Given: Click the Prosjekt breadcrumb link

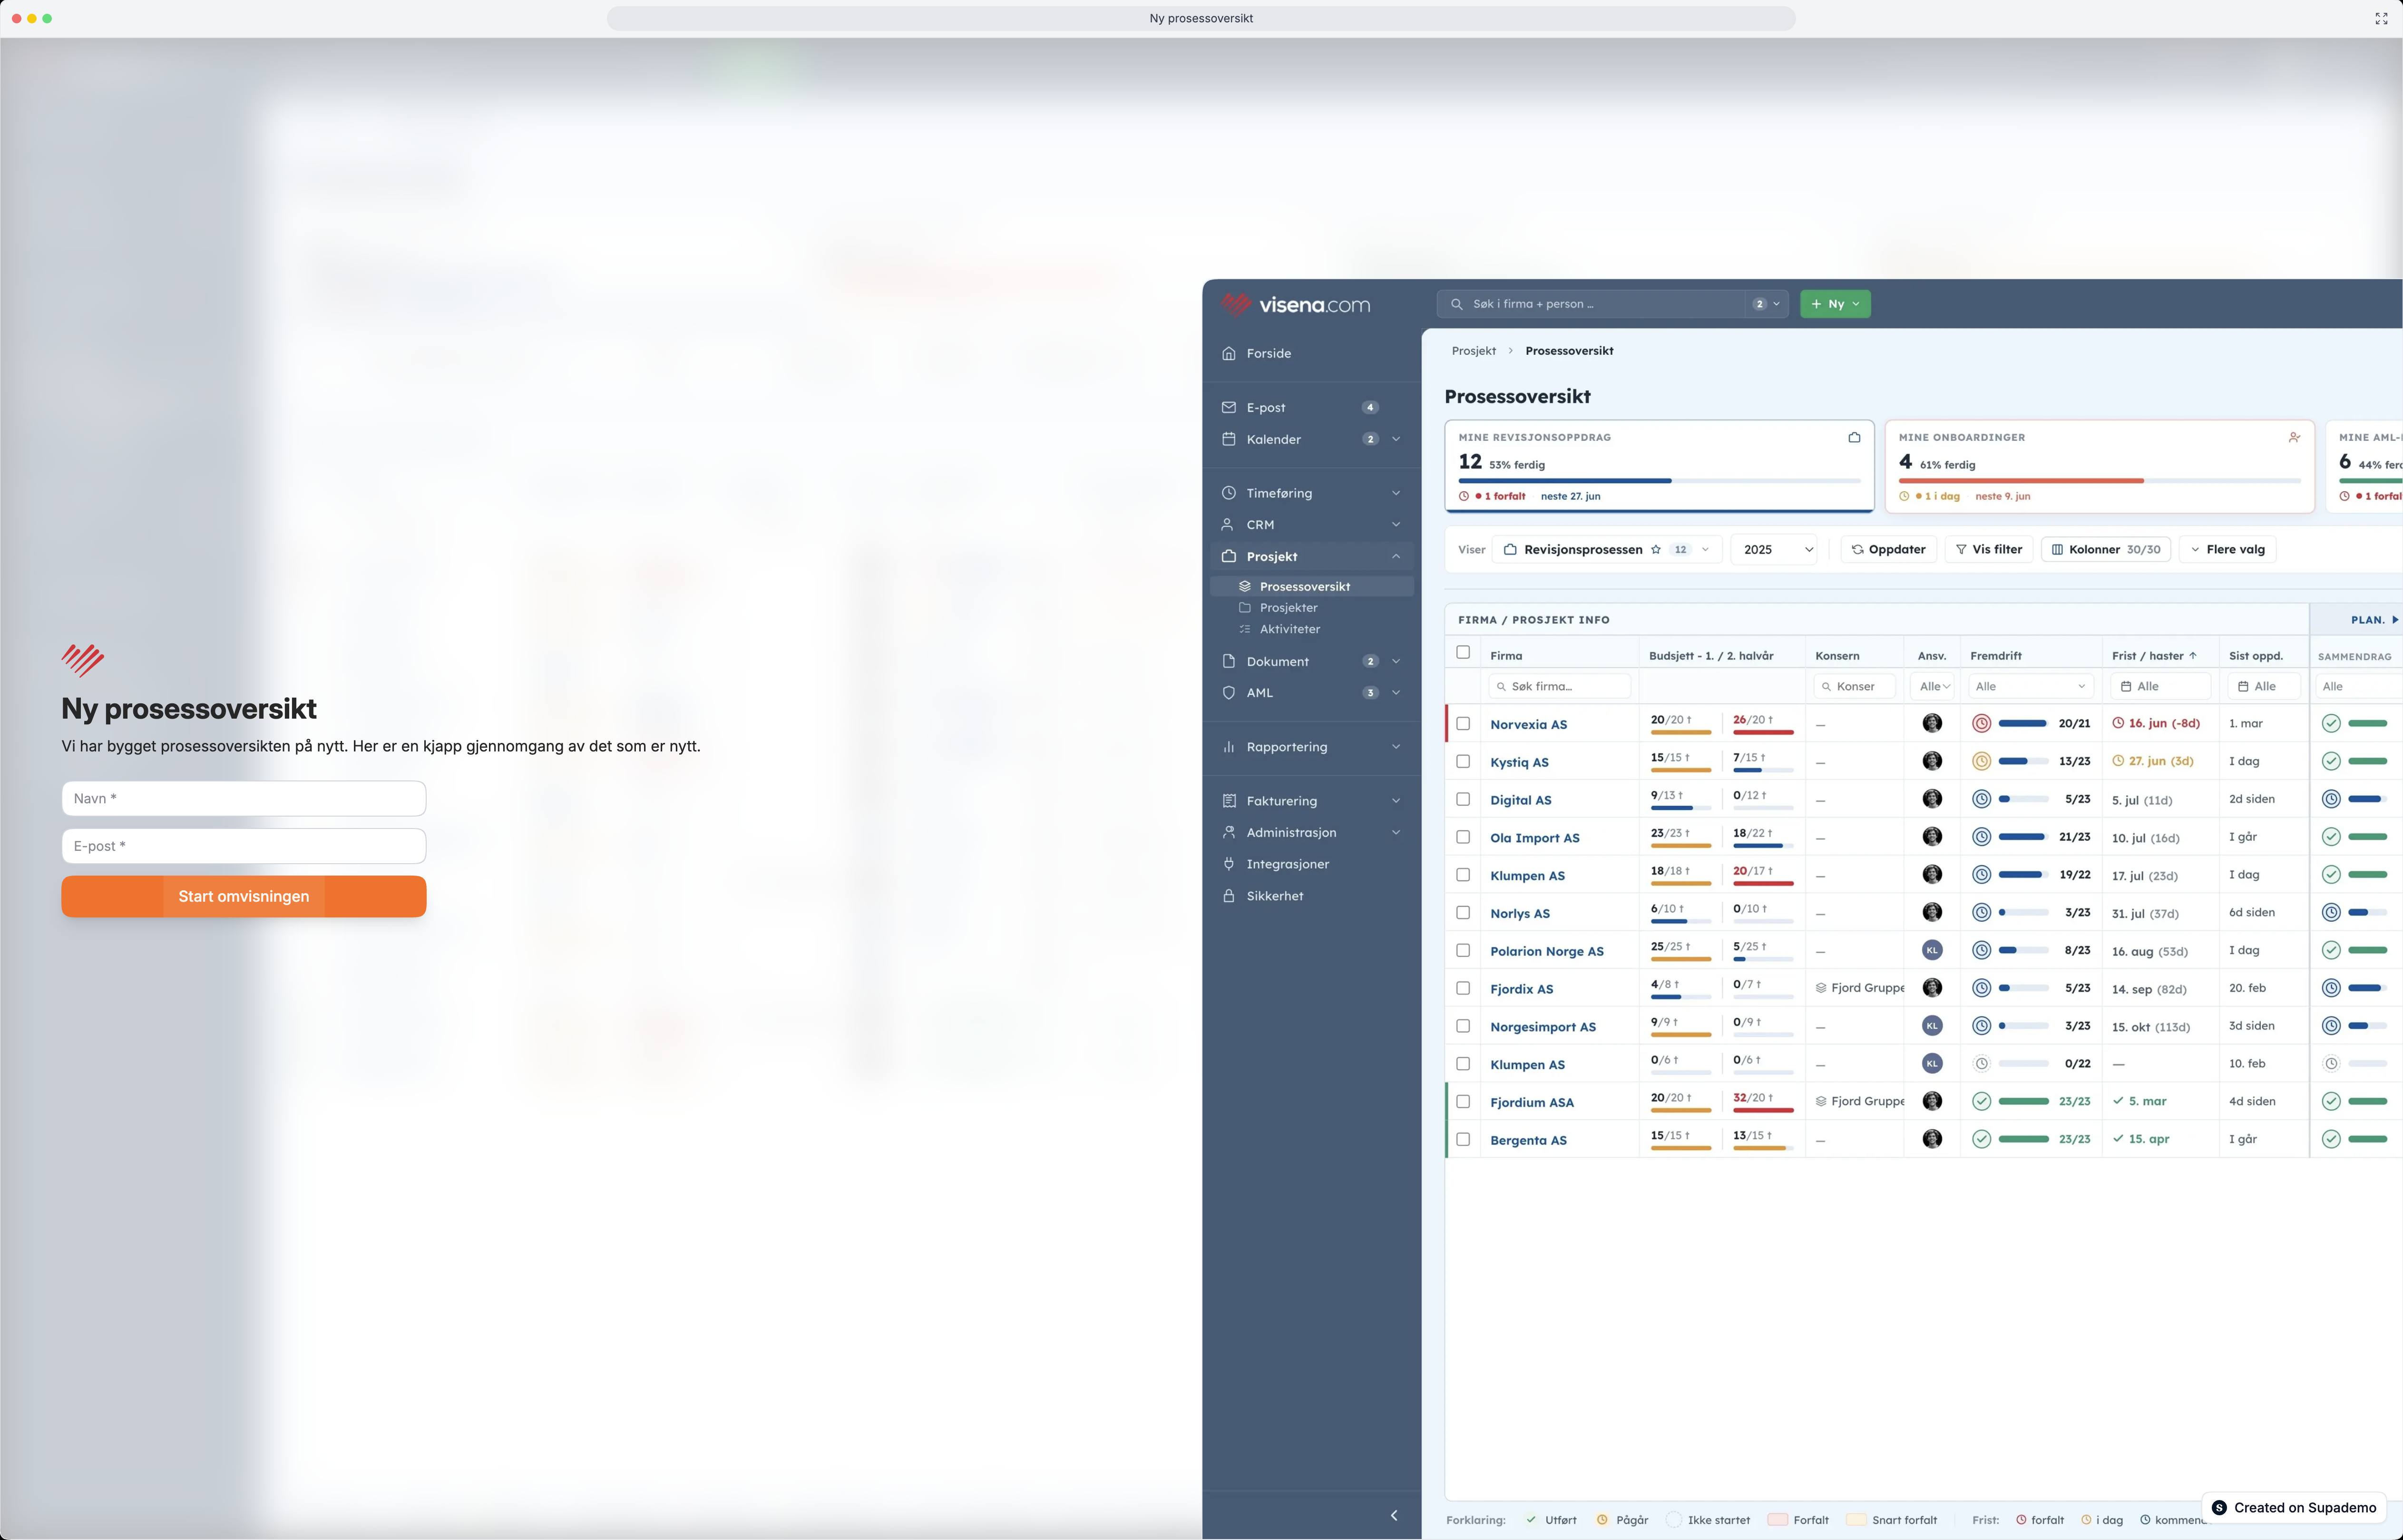Looking at the screenshot, I should coord(1473,351).
